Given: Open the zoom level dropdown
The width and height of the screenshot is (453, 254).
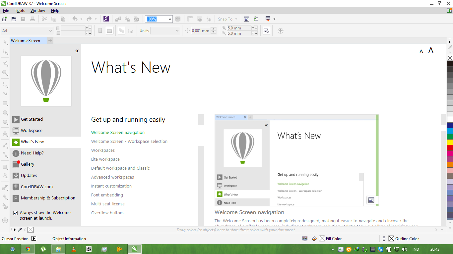Looking at the screenshot, I should click(170, 19).
